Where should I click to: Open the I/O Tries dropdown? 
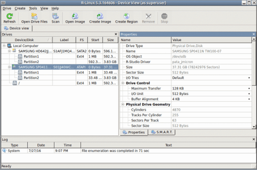pyautogui.click(x=249, y=78)
